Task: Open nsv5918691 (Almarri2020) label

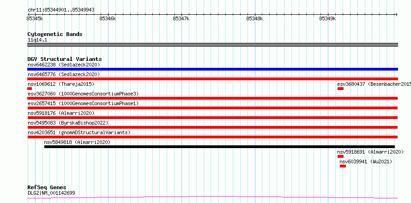Action: pos(370,152)
